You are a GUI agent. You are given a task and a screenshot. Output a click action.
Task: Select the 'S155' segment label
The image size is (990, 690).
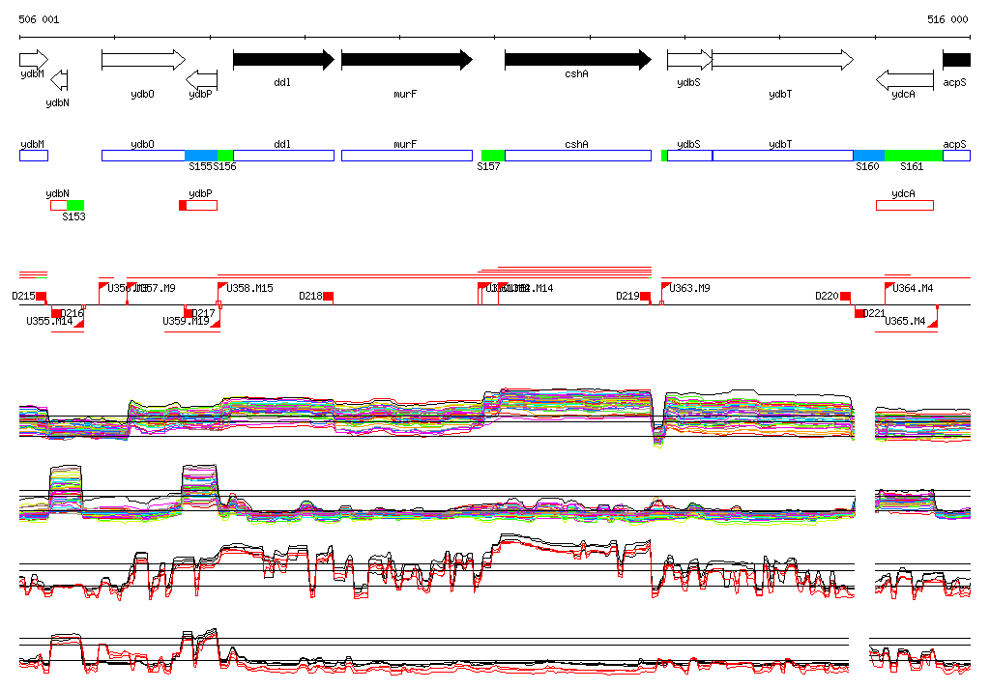(x=200, y=166)
